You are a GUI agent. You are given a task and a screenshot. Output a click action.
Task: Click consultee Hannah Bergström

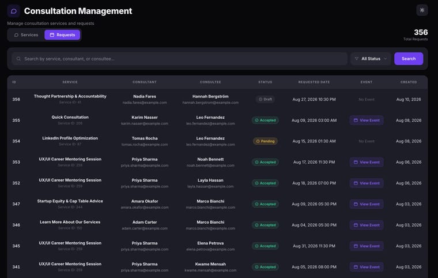[210, 96]
